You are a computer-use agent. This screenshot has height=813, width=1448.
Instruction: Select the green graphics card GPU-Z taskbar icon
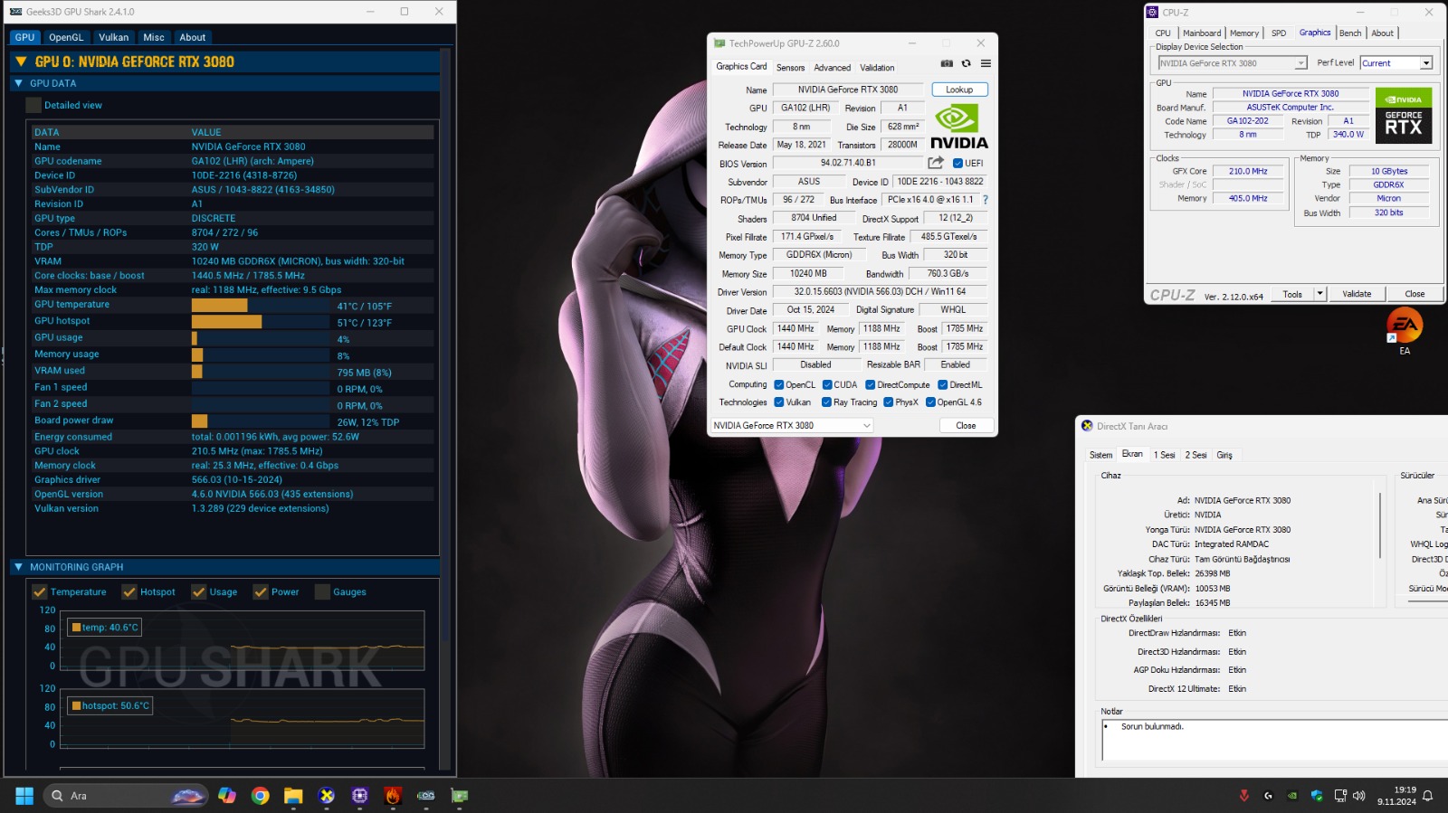click(x=460, y=796)
